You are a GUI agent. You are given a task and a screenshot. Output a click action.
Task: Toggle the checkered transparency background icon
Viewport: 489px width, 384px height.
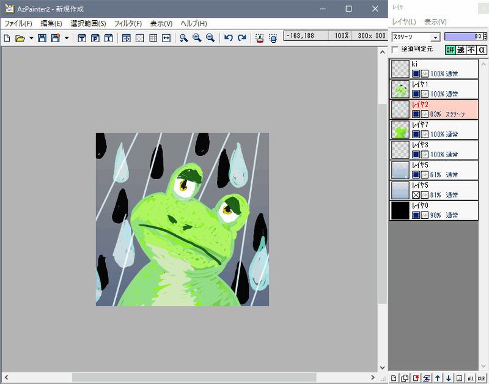pyautogui.click(x=140, y=38)
